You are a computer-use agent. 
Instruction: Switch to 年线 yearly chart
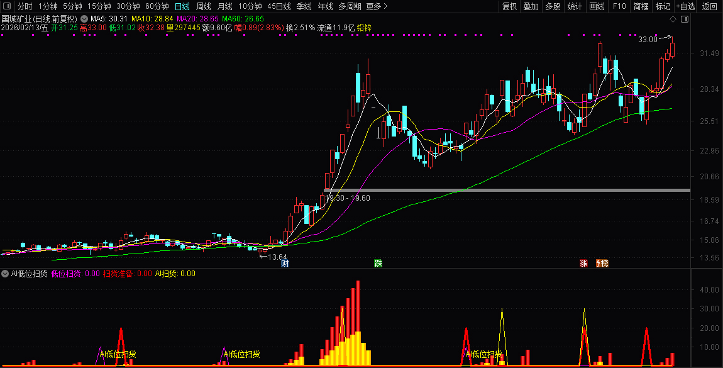click(325, 6)
